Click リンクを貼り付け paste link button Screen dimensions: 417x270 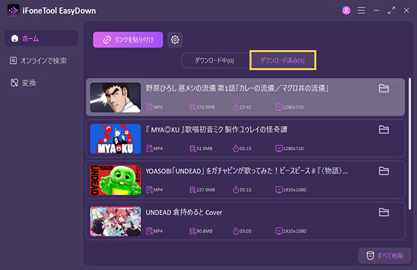click(128, 40)
